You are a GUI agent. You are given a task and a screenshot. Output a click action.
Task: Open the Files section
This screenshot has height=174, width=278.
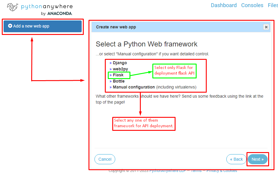(273, 5)
